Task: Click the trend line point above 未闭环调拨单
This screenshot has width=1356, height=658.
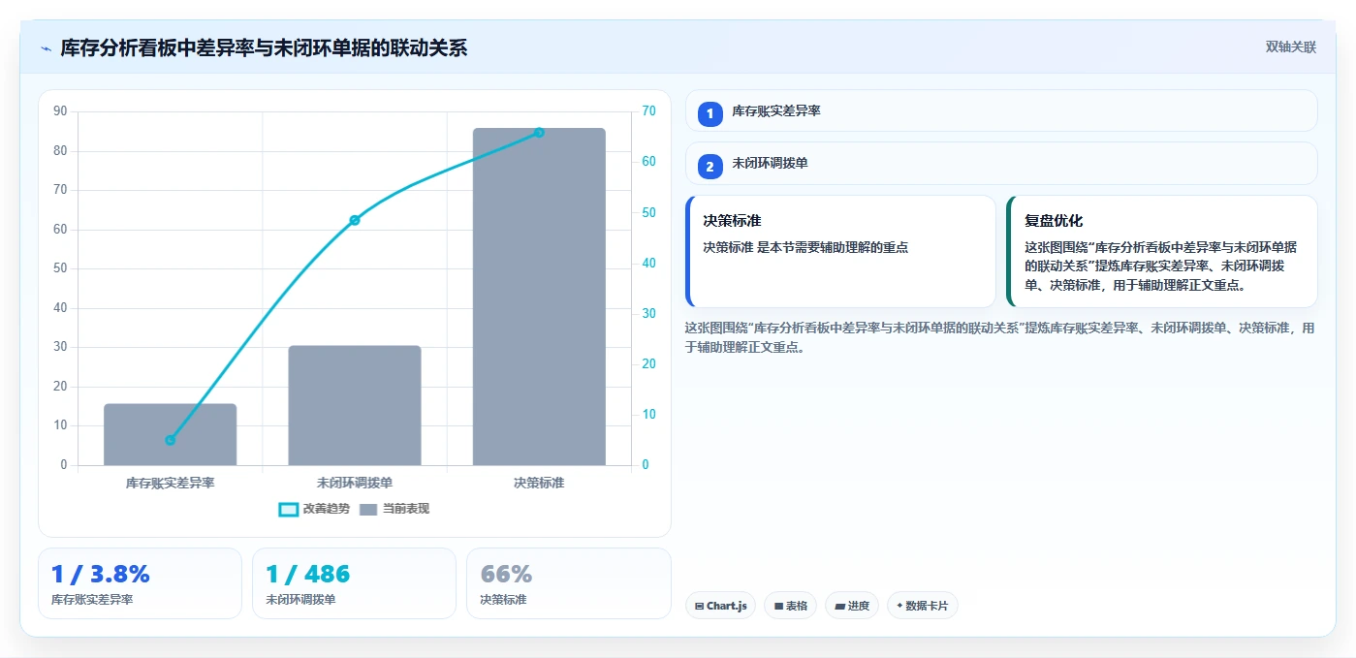Action: pos(355,220)
